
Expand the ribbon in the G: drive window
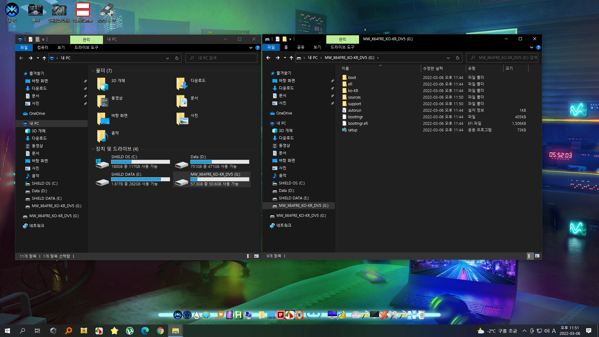[532, 47]
